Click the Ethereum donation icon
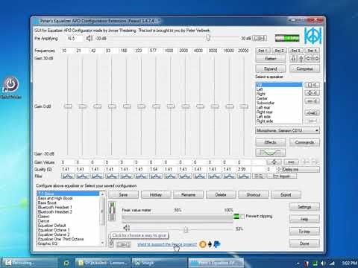This screenshot has width=358, height=268. (x=210, y=244)
